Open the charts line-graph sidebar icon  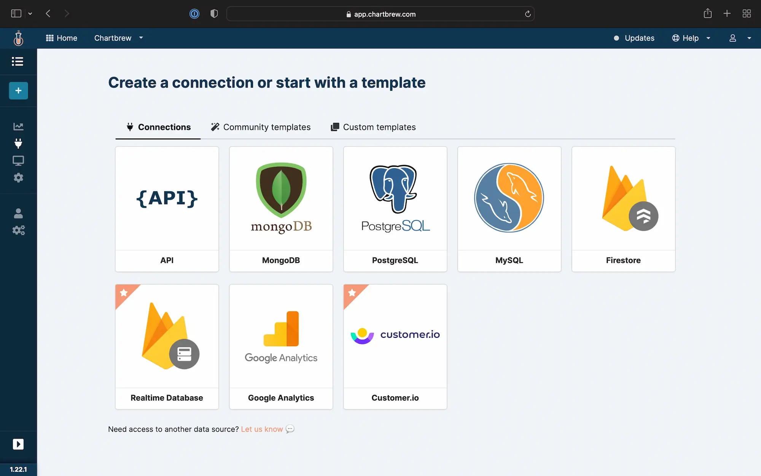[18, 126]
